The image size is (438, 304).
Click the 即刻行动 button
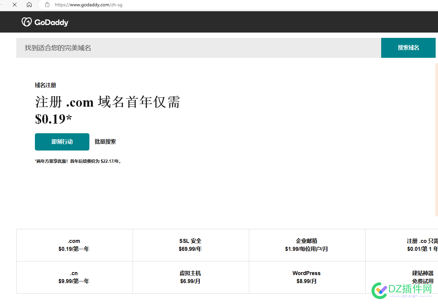[x=62, y=142]
